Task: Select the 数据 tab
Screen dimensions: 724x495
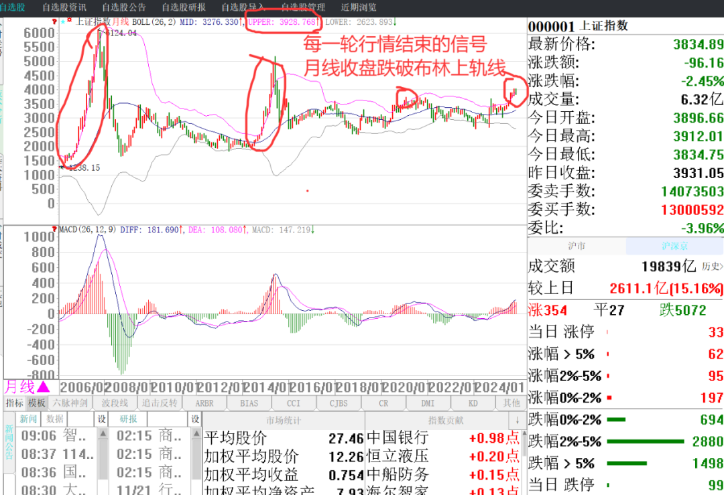Action: coord(54,419)
